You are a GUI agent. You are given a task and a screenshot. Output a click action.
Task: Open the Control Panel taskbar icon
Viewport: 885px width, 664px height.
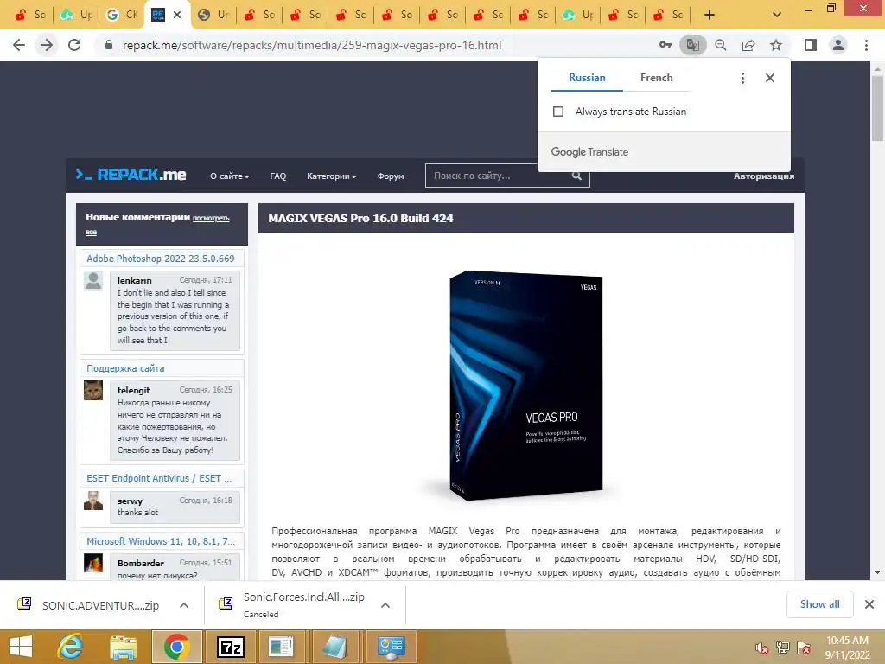[392, 647]
